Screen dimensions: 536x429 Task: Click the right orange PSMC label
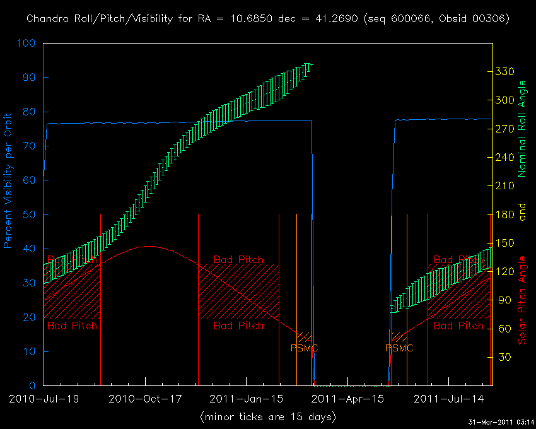[399, 348]
